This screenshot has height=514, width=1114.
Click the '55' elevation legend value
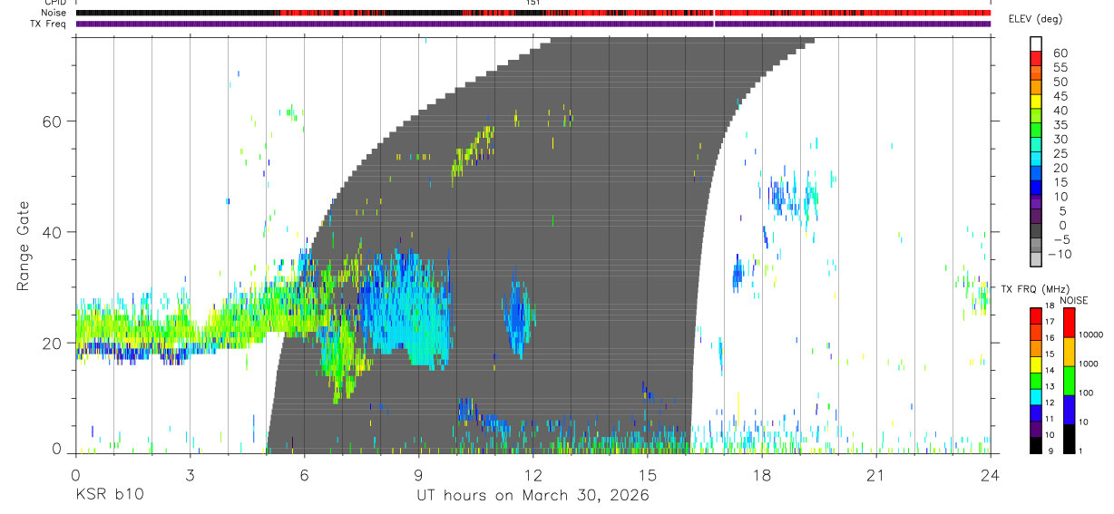pyautogui.click(x=1060, y=67)
